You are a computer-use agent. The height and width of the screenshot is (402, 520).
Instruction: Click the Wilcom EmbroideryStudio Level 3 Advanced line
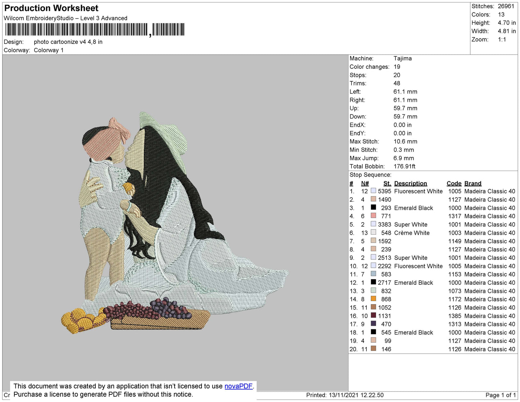pos(65,18)
